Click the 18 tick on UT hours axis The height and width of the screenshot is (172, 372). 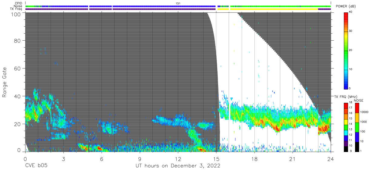tap(254, 159)
